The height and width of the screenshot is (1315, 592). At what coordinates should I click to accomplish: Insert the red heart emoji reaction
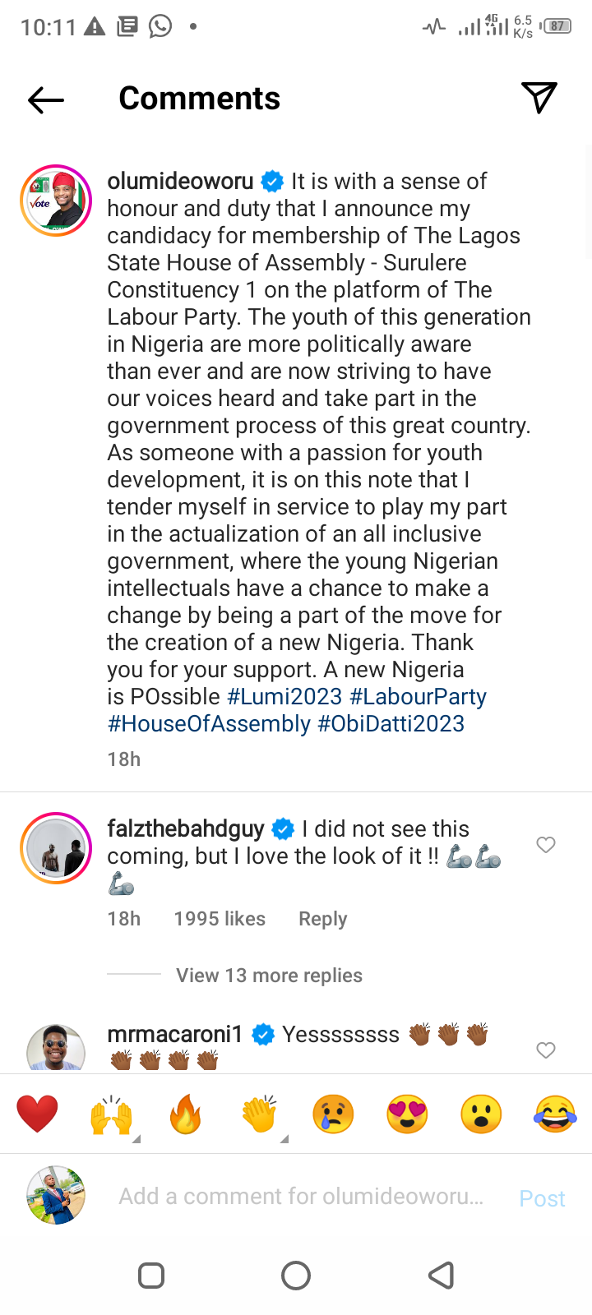click(38, 1114)
